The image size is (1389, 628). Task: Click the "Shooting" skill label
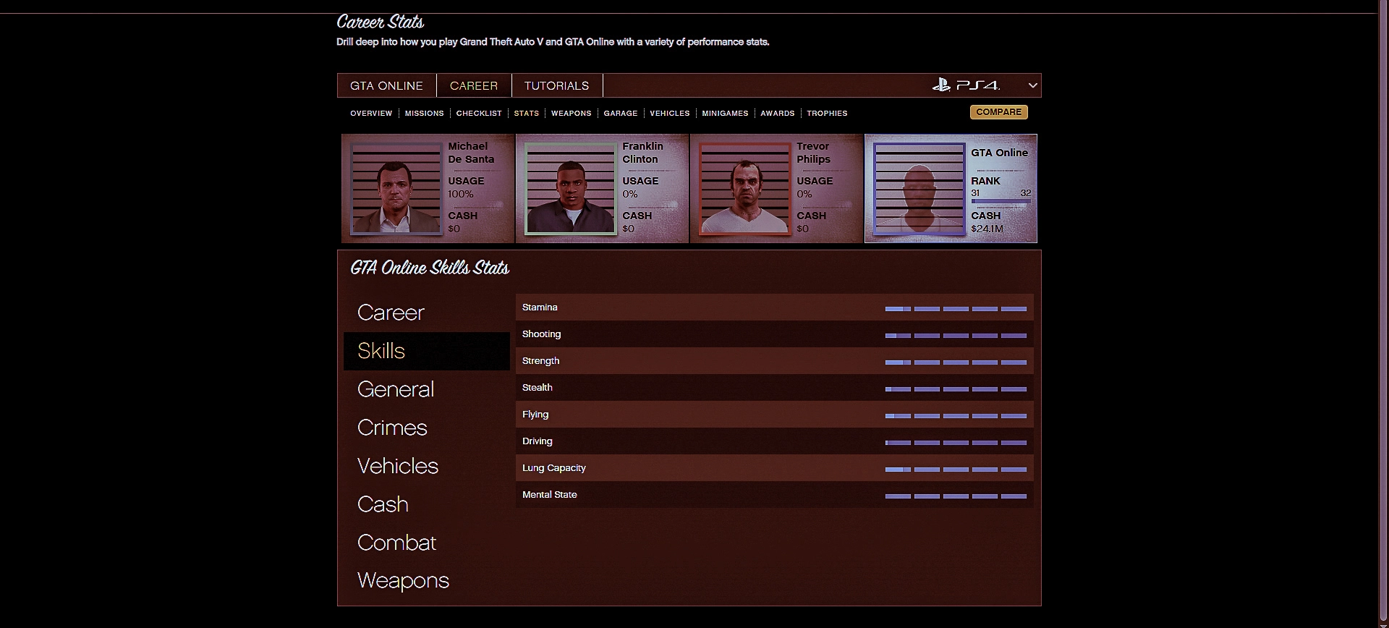click(542, 334)
